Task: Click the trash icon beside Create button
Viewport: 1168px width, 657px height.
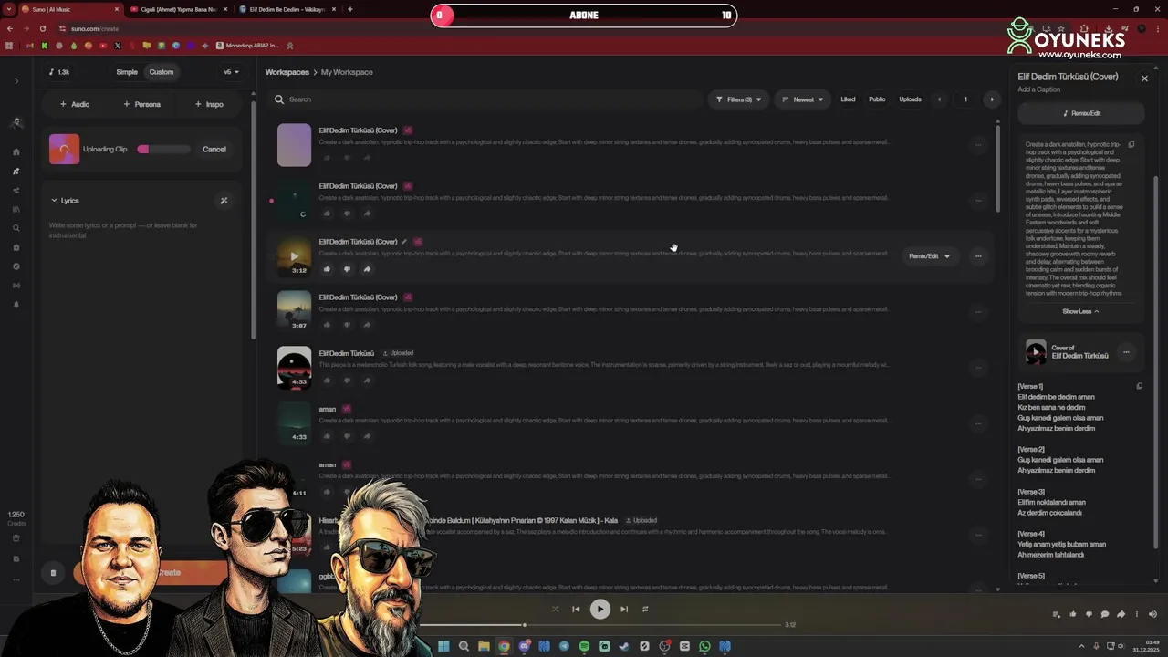Action: [53, 573]
